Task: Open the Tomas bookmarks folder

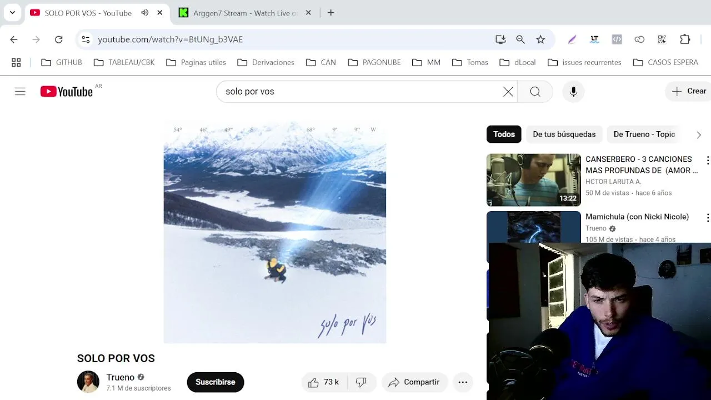Action: point(470,62)
